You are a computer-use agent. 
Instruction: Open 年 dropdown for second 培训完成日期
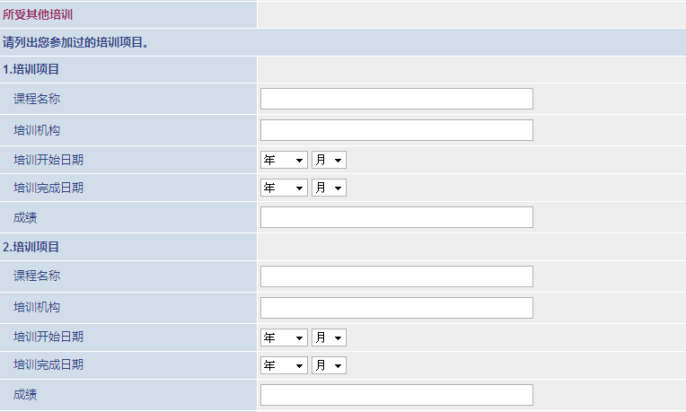[x=284, y=365]
